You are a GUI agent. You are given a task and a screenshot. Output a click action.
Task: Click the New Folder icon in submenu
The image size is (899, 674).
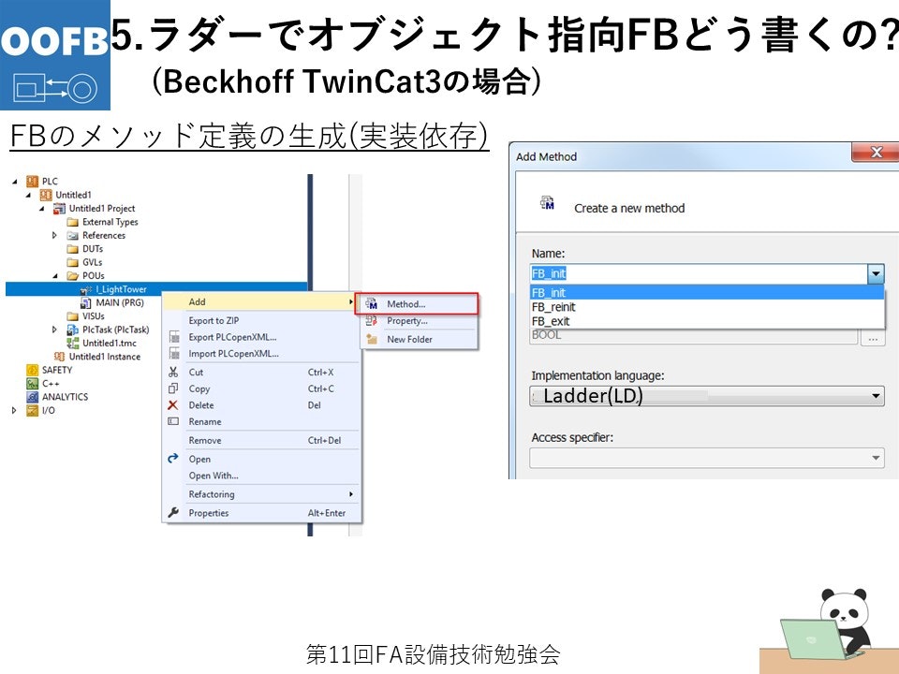(372, 339)
